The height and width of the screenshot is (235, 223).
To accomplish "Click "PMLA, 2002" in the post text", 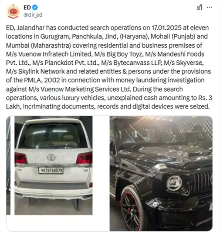I will coord(42,80).
